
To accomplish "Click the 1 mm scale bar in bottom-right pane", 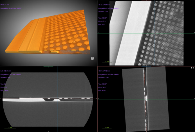I will (x=107, y=128).
